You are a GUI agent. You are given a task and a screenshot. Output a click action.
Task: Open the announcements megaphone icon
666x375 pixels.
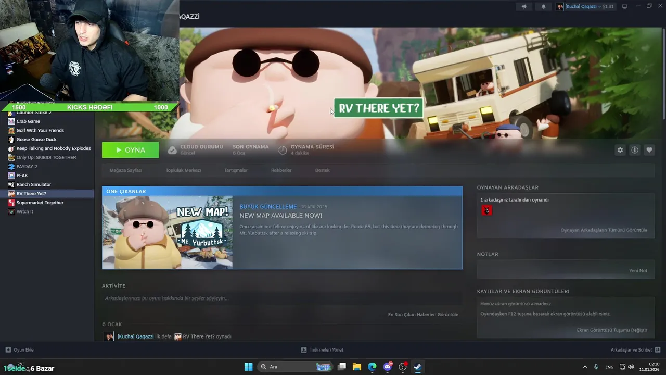point(524,6)
